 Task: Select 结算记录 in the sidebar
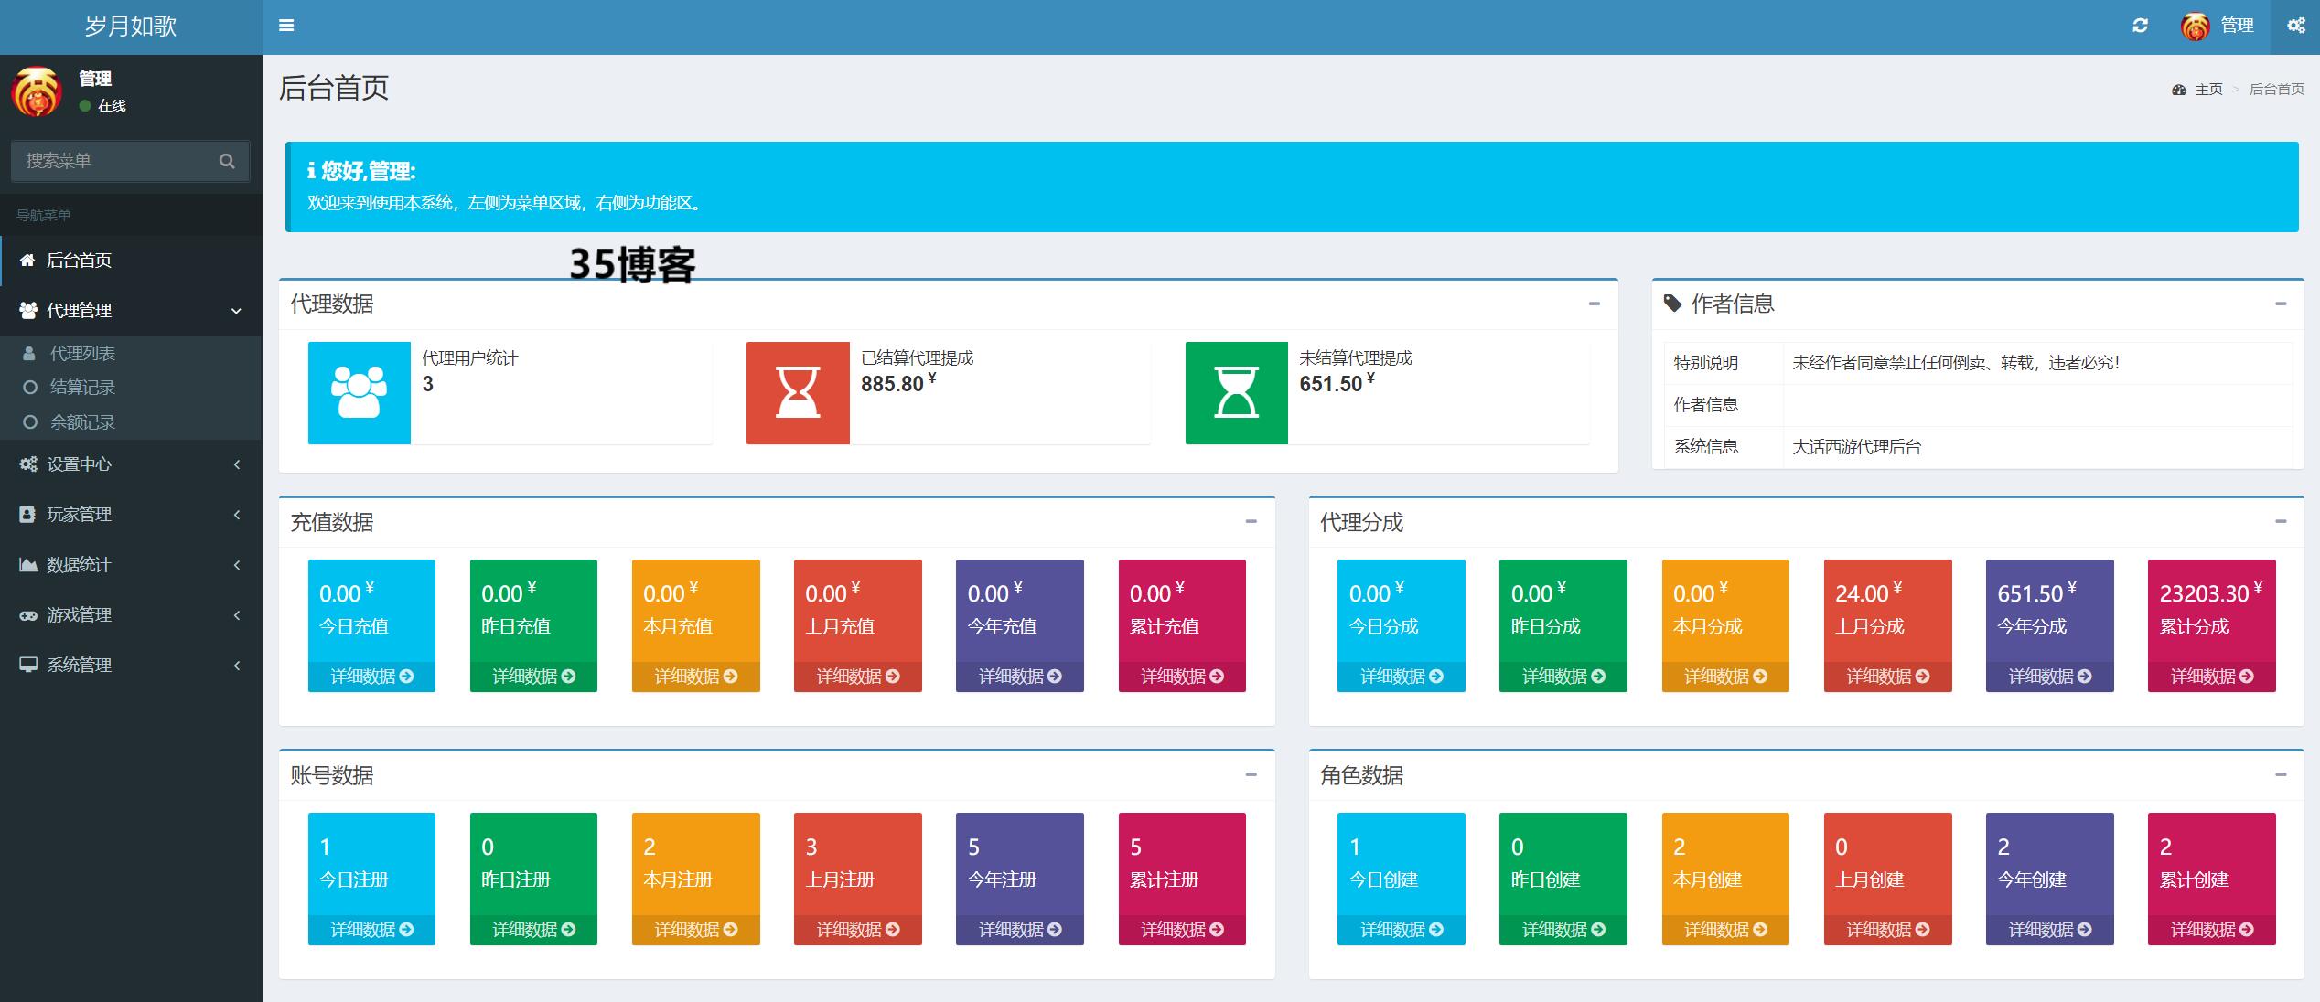click(82, 388)
